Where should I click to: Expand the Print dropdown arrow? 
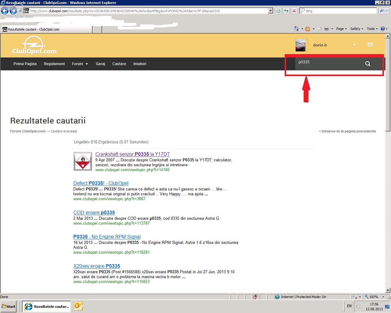[x=332, y=29]
